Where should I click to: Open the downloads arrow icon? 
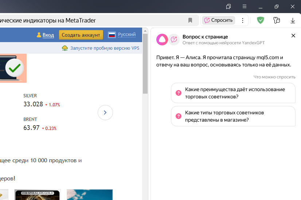coord(293,20)
